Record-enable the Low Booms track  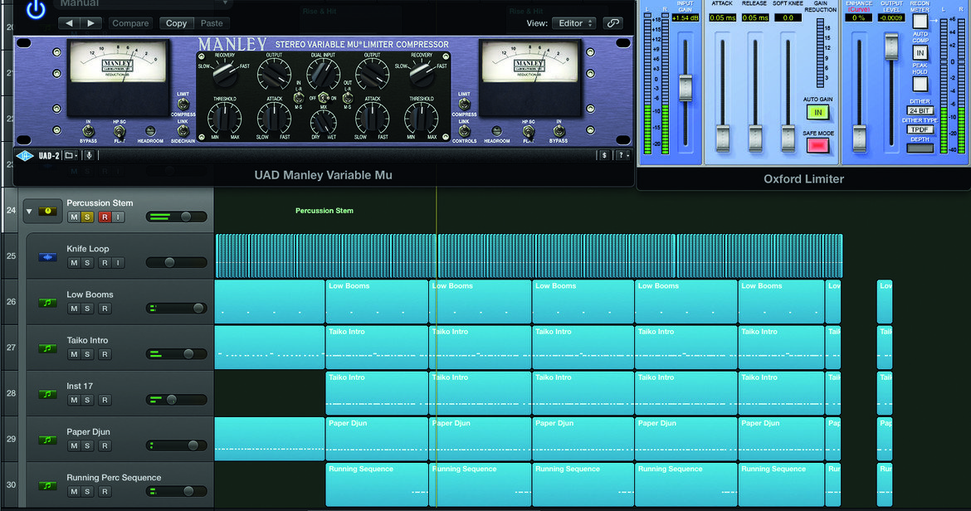(x=105, y=309)
